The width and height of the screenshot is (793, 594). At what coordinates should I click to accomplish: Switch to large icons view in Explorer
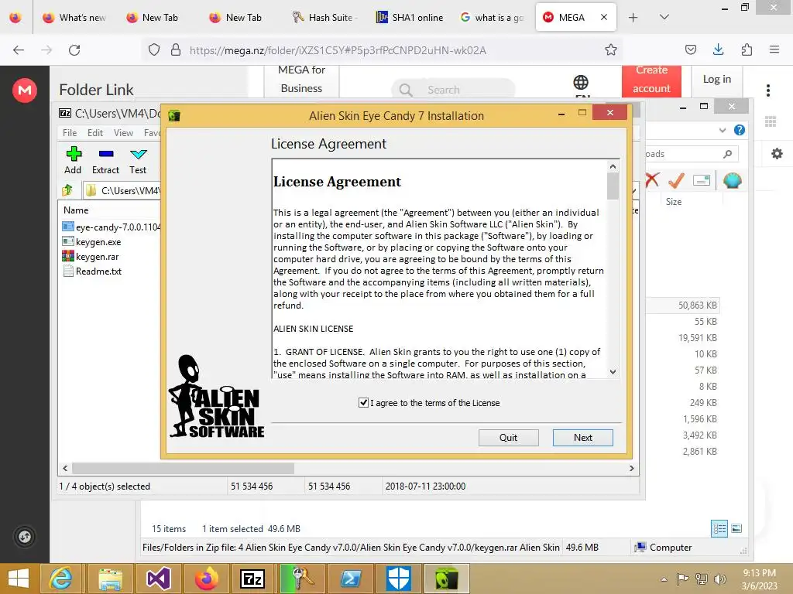(736, 529)
